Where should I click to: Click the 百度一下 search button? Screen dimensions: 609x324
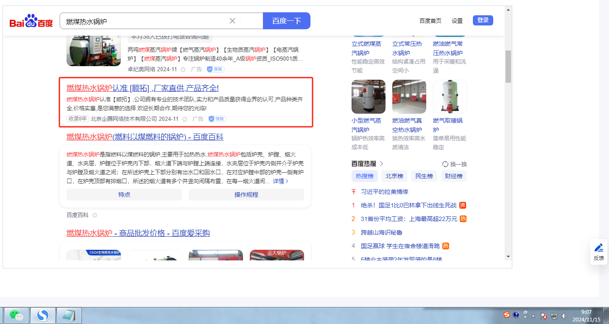[x=287, y=21]
